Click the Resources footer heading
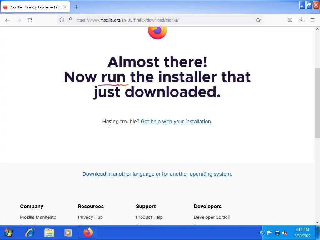This screenshot has height=240, width=320. (x=91, y=206)
